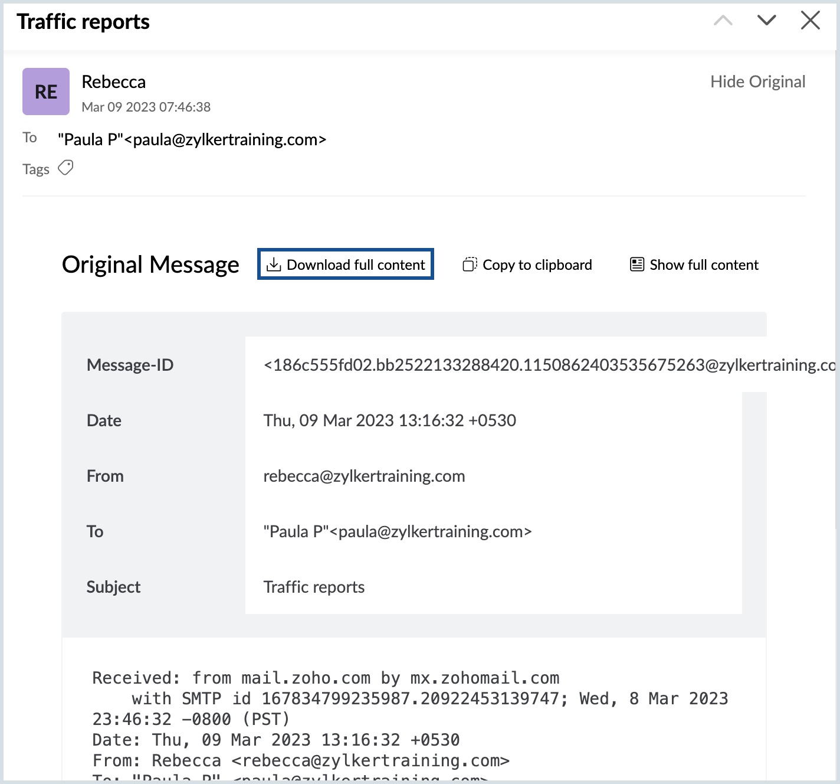The image size is (840, 784).
Task: Click the tag icon next to Tags
Action: pyautogui.click(x=65, y=168)
